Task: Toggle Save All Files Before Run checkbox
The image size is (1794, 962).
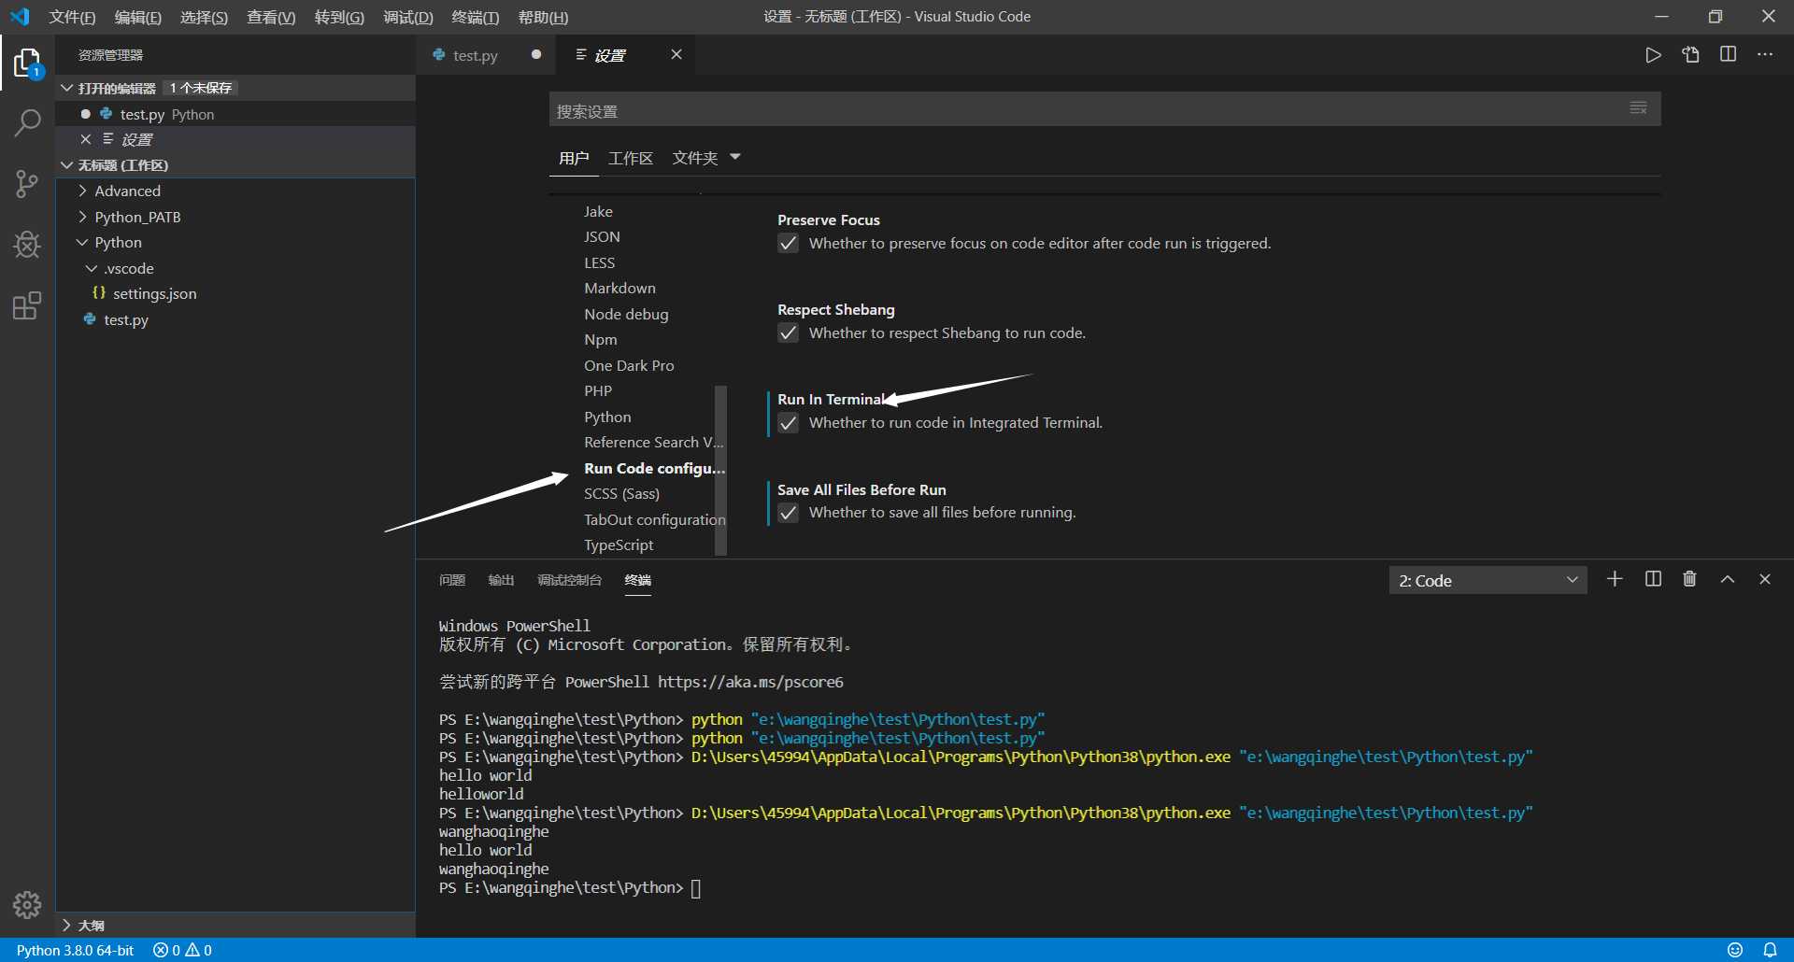Action: pyautogui.click(x=789, y=513)
